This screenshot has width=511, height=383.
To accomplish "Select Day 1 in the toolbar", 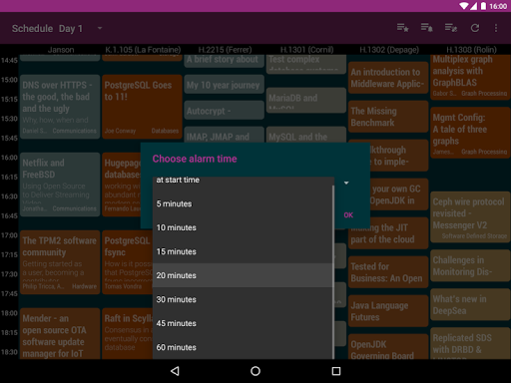I will [x=71, y=29].
